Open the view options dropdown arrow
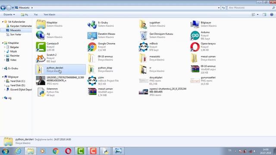 (258, 15)
